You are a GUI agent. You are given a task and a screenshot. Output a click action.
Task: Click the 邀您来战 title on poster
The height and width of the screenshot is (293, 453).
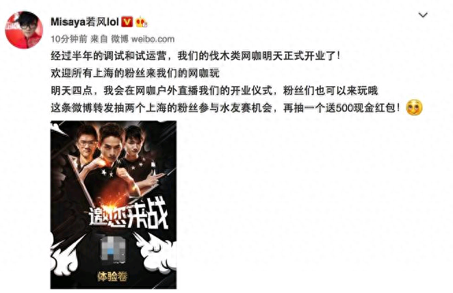pyautogui.click(x=129, y=216)
